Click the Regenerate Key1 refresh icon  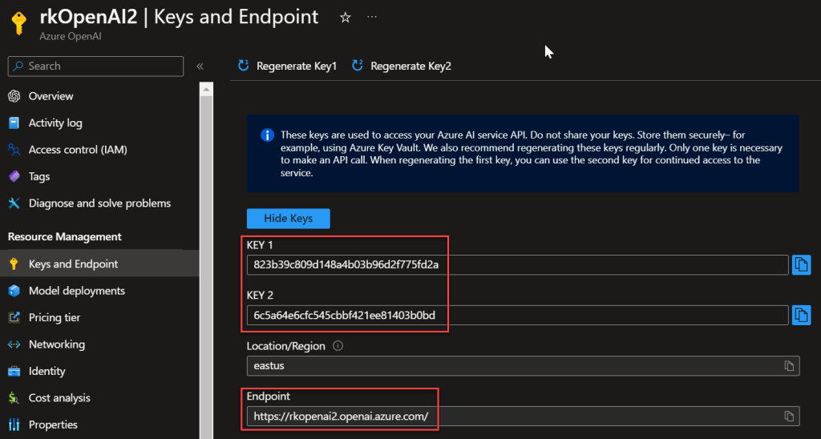244,66
